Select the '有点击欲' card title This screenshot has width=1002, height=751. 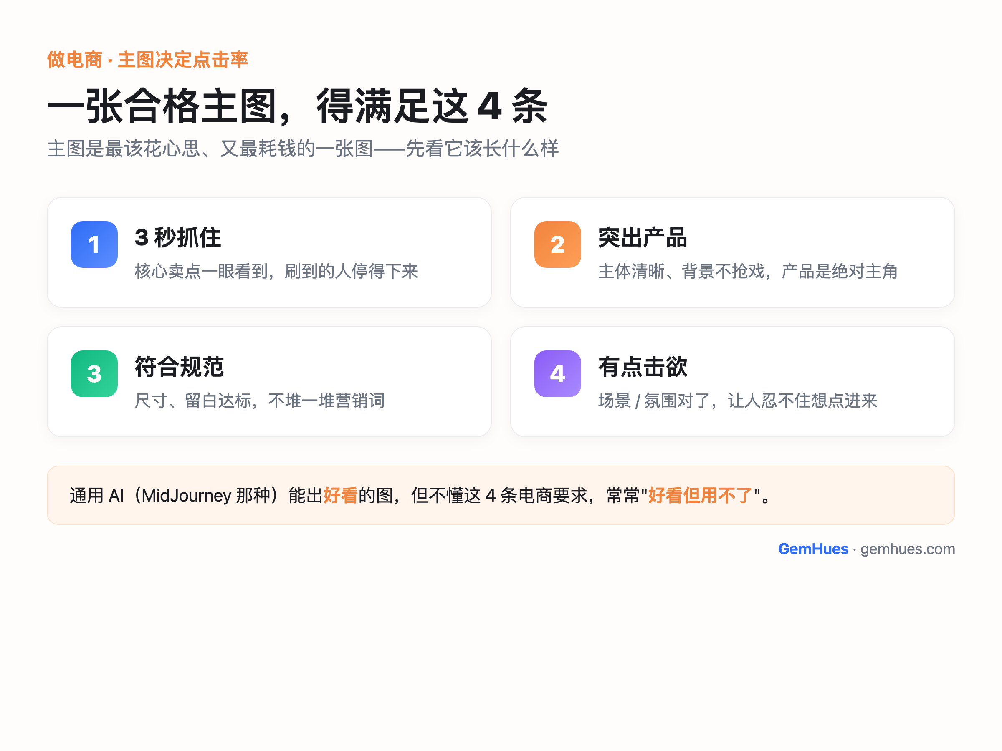coord(643,367)
